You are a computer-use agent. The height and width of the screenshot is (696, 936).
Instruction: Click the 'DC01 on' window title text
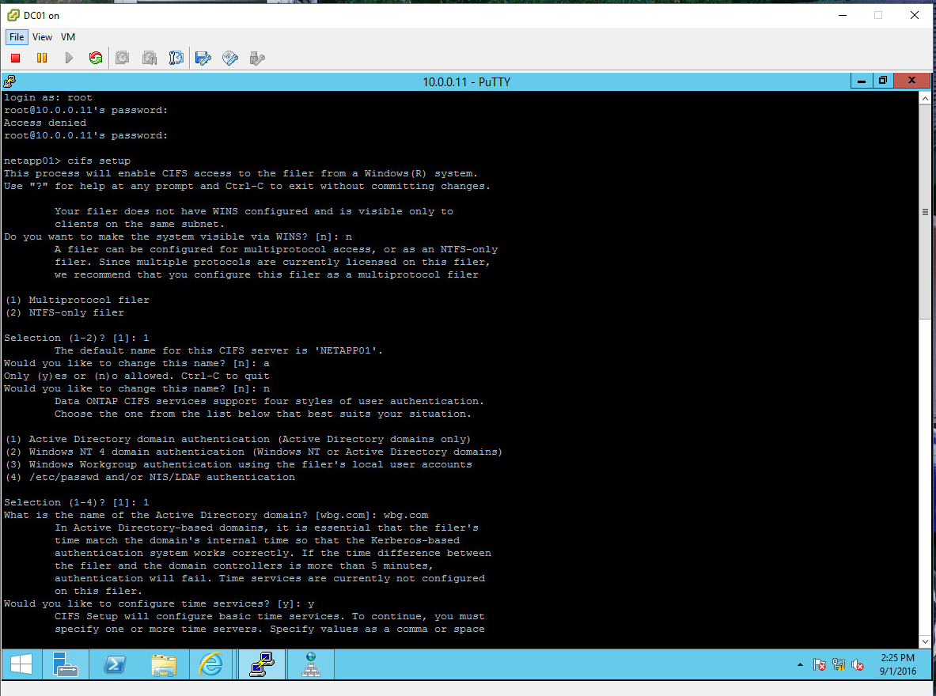pos(41,16)
